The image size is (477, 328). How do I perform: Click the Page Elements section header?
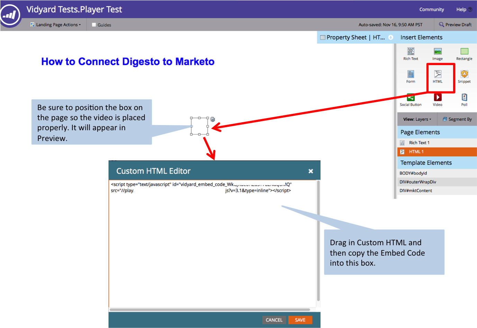pos(437,132)
